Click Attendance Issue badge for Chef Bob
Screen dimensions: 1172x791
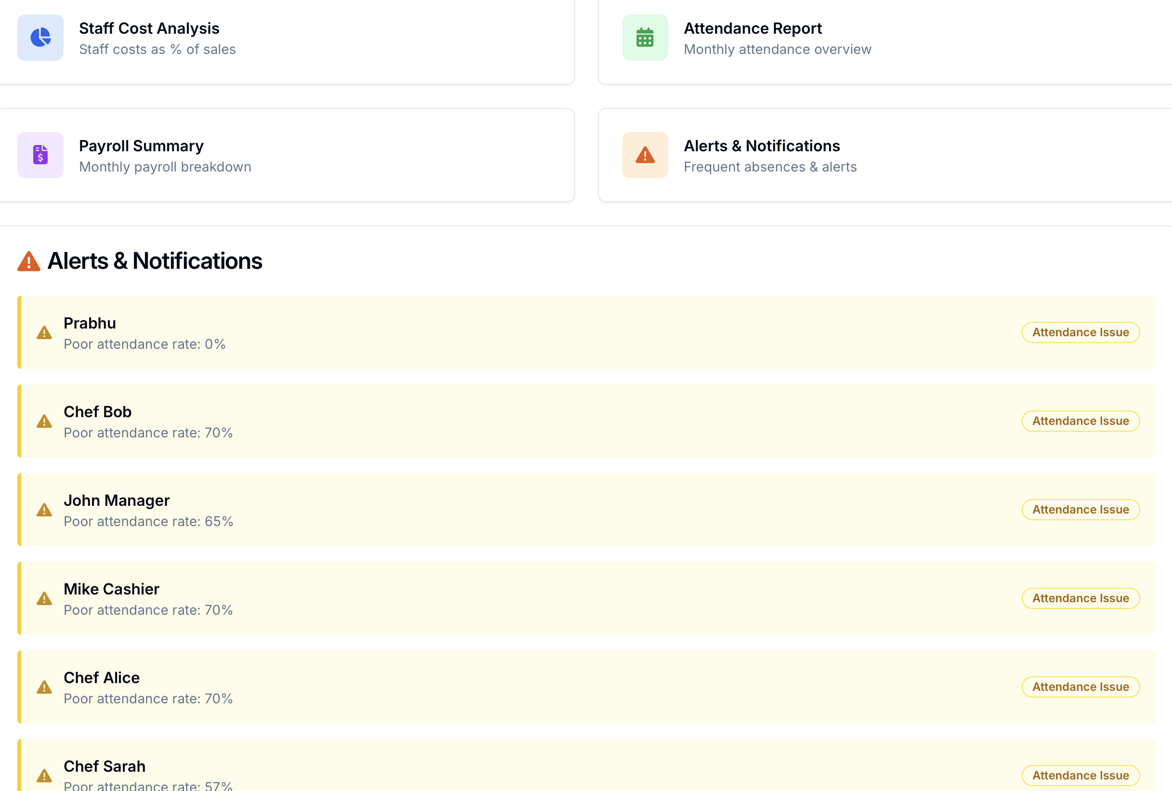(1080, 421)
